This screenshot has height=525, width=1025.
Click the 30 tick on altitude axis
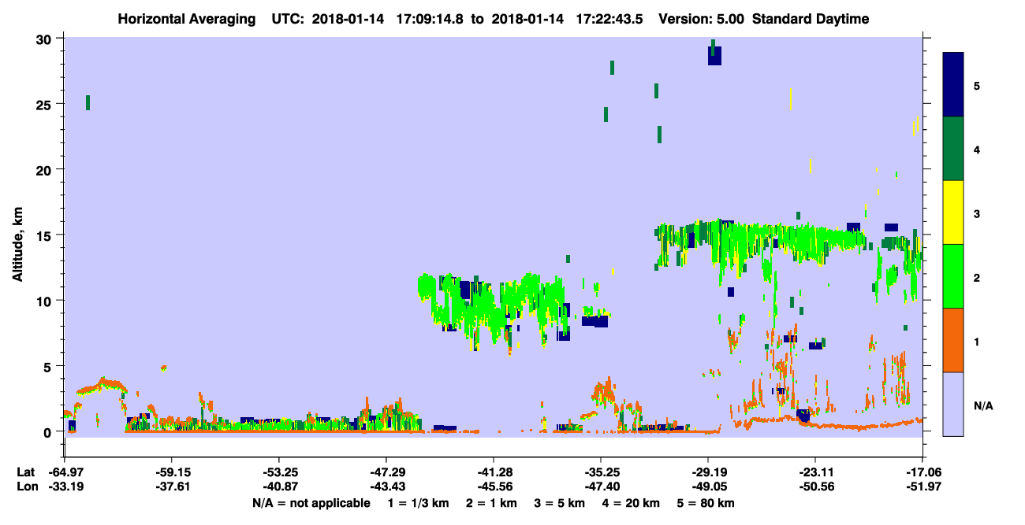coord(46,39)
